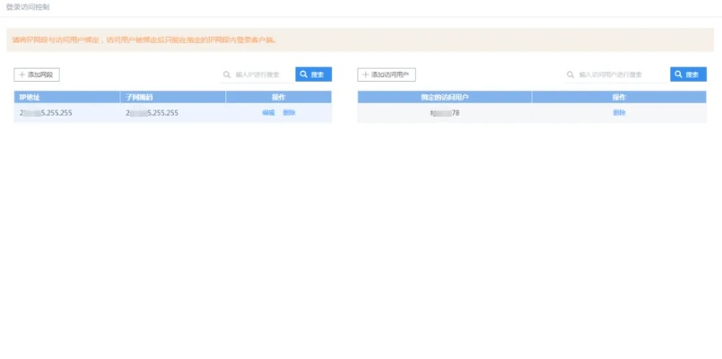Select the subnet mask cell in the first row

[x=152, y=113]
